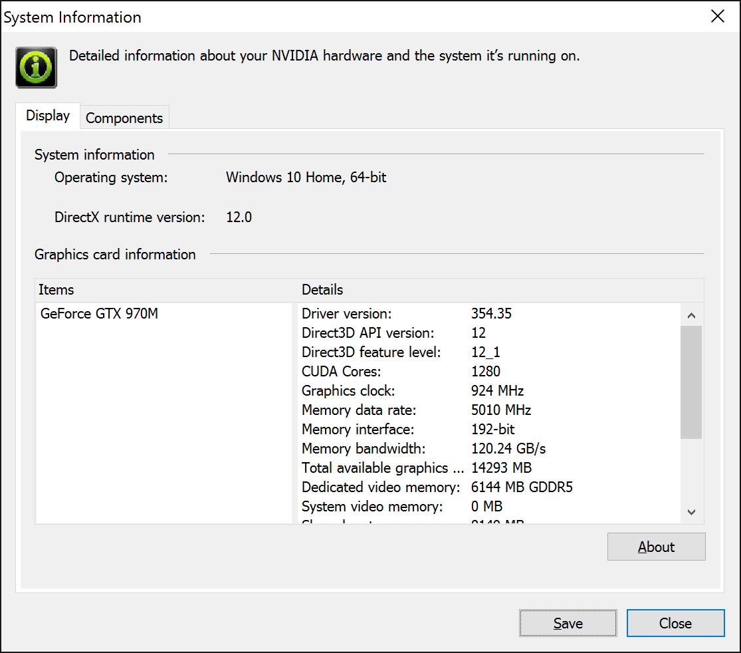Click Memory data rate value 5010 MHz
This screenshot has height=653, width=741.
coord(501,410)
